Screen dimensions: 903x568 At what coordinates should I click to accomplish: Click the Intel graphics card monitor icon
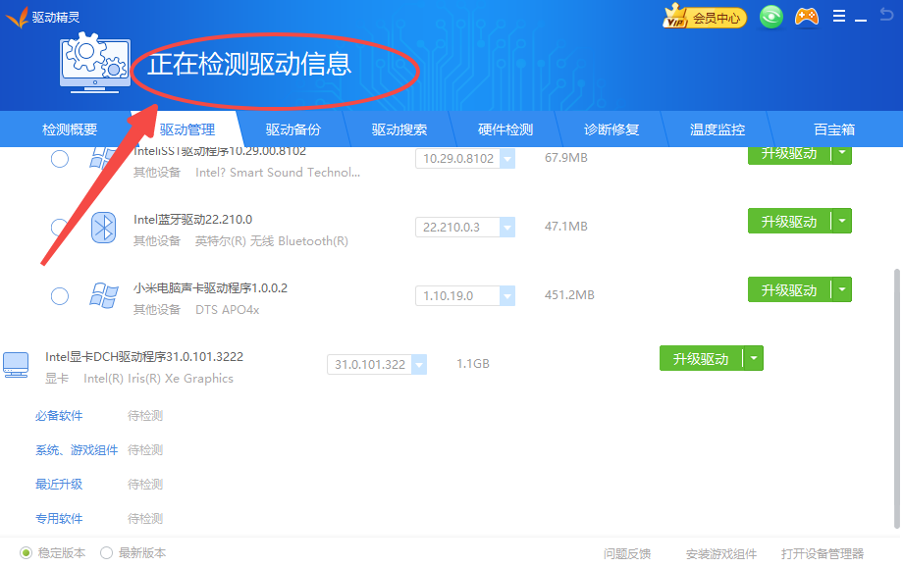(x=16, y=365)
